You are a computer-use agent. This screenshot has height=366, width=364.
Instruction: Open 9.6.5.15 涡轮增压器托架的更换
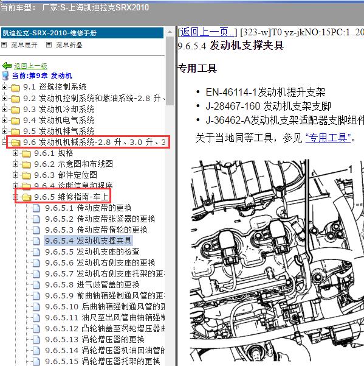click(x=103, y=362)
